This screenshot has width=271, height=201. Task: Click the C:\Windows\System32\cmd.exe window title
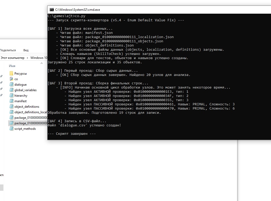(x=78, y=10)
